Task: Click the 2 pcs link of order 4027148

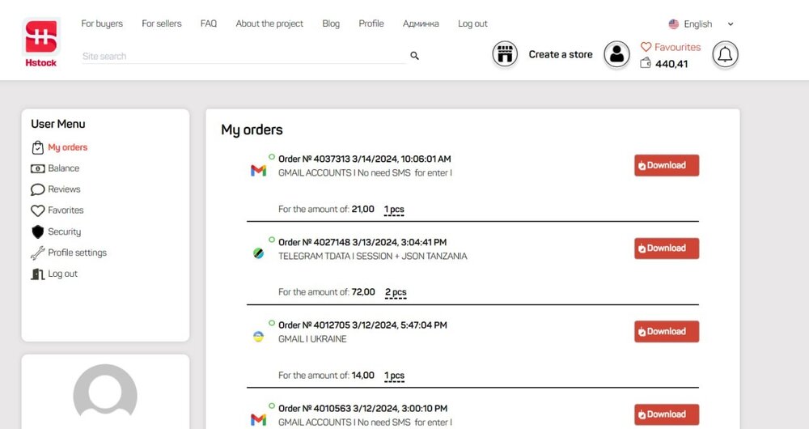Action: (396, 293)
